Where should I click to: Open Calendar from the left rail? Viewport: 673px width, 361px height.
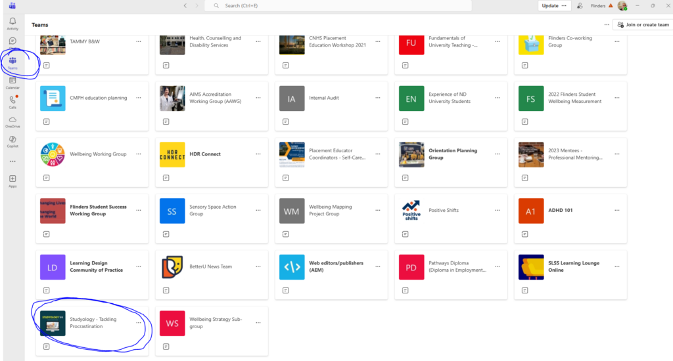pos(12,82)
